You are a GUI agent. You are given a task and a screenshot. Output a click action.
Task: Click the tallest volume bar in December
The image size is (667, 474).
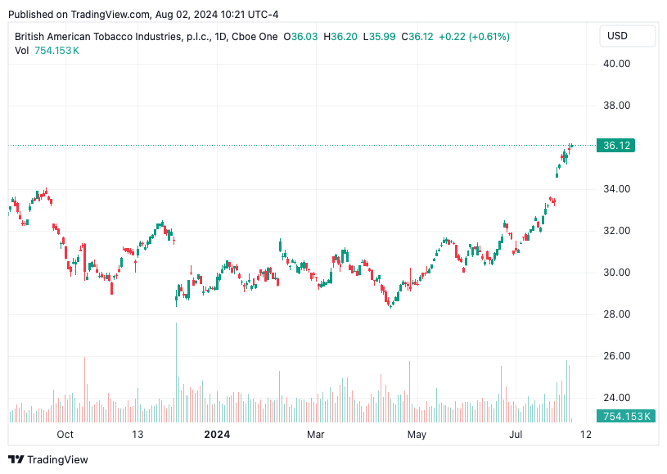(x=176, y=372)
